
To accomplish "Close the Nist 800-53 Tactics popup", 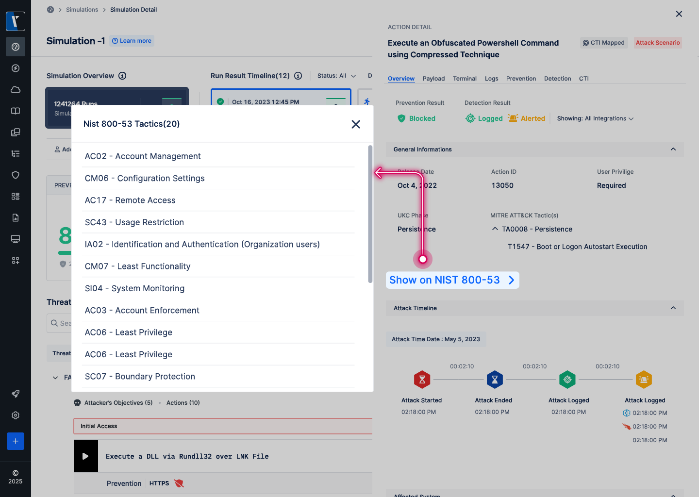I will coord(356,124).
